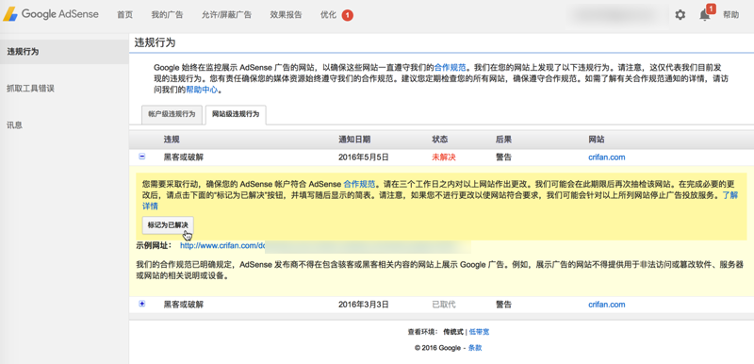Click the 传统式 view text
Viewport: 754px width, 364px height.
pos(453,332)
